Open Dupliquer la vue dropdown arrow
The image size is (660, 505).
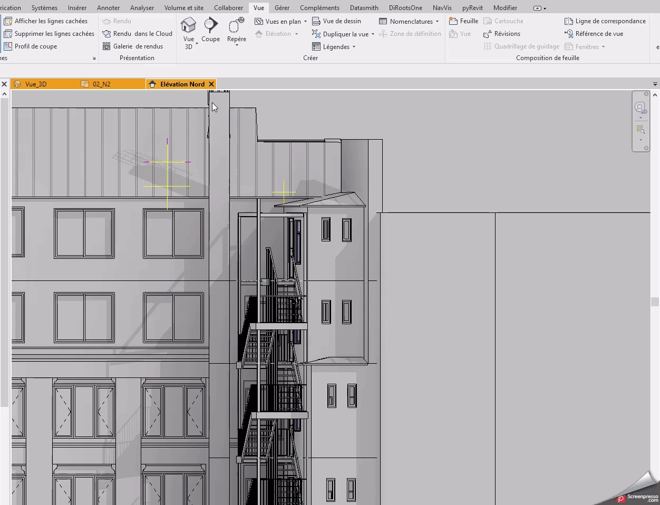point(373,34)
